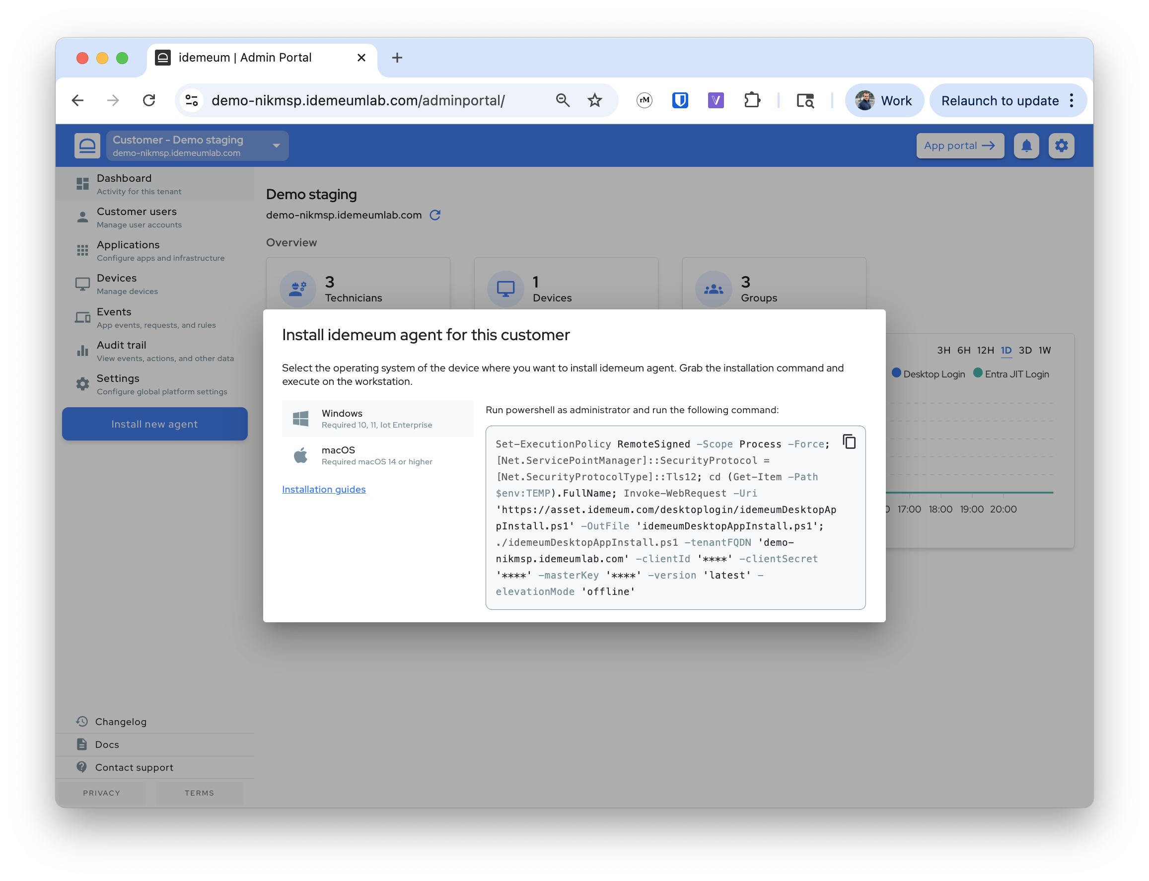Open Audit trail section

pos(154,351)
